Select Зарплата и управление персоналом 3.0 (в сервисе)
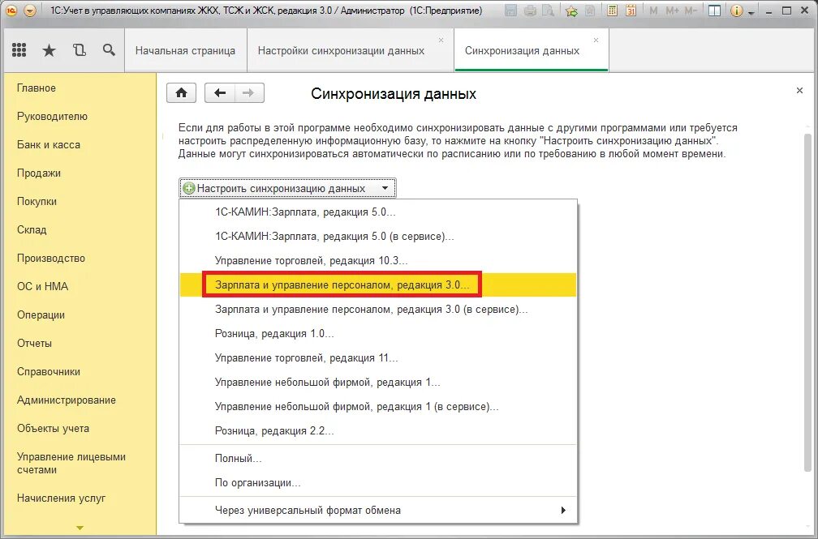The image size is (818, 539). (378, 309)
